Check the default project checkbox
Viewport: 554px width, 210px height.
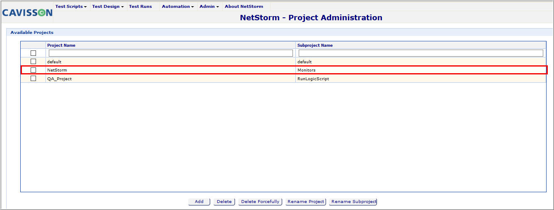(x=34, y=62)
